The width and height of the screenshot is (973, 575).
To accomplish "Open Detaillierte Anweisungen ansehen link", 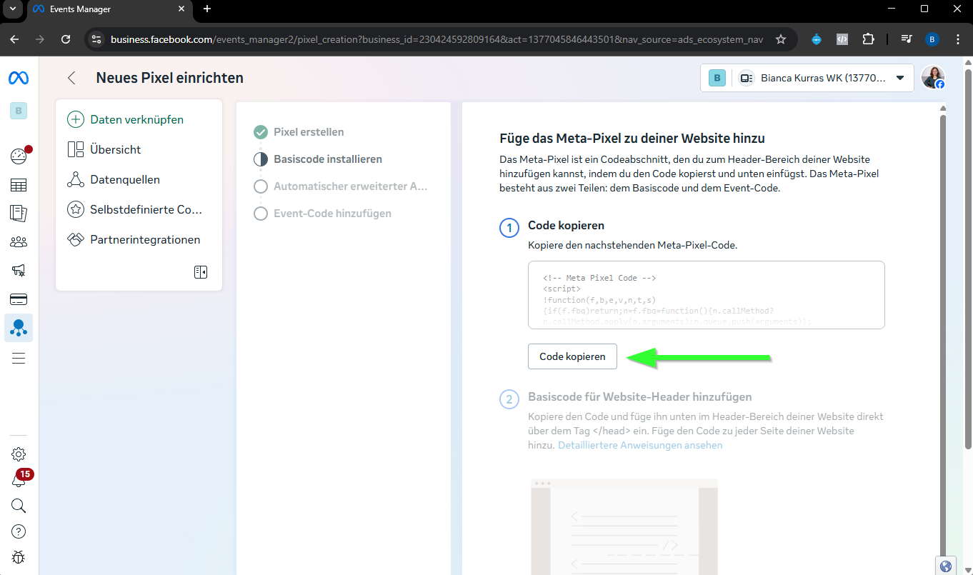I will 640,445.
